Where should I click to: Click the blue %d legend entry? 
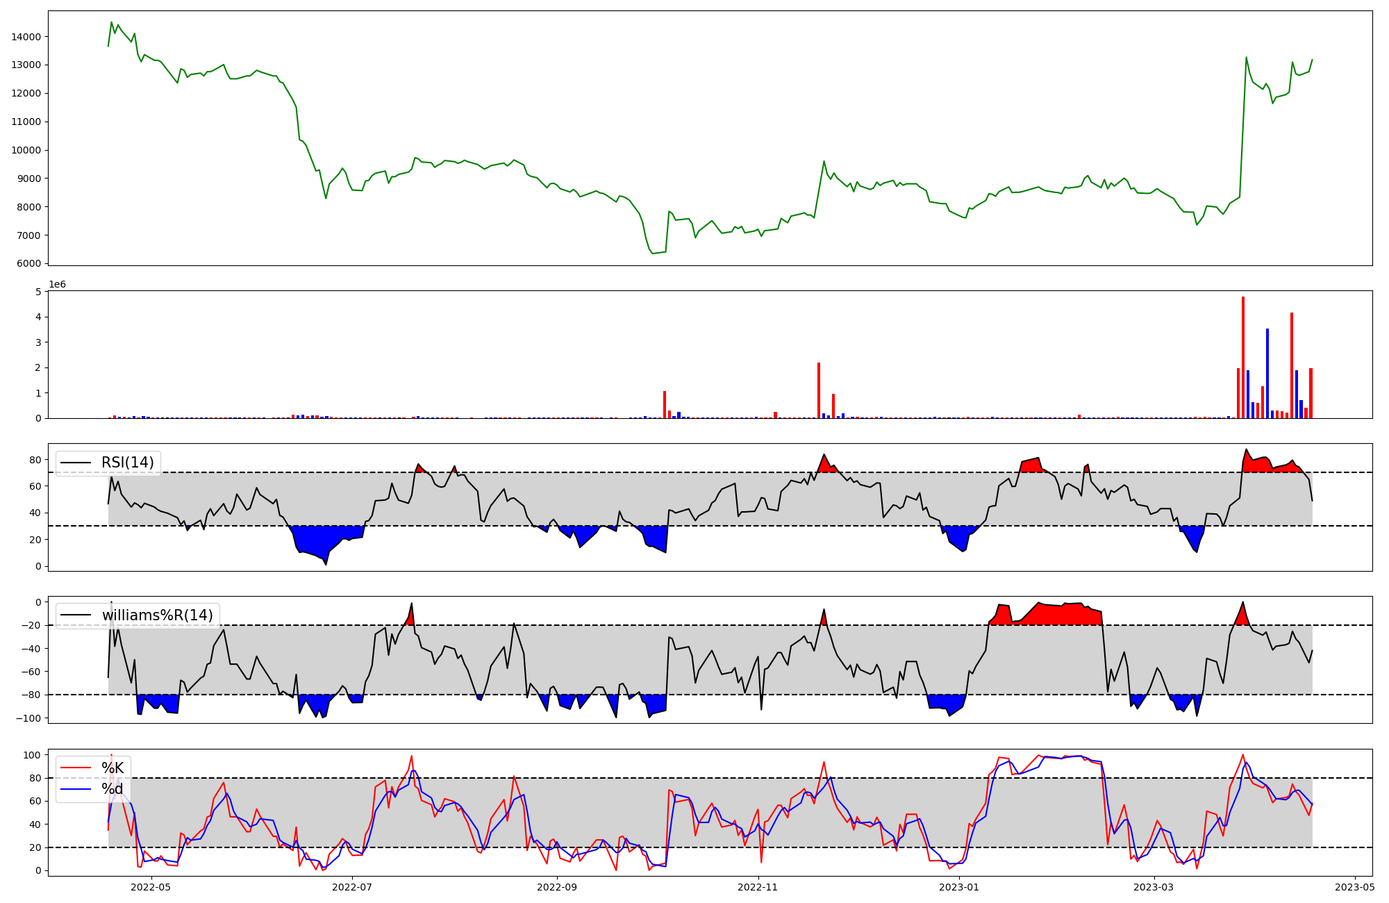point(111,789)
